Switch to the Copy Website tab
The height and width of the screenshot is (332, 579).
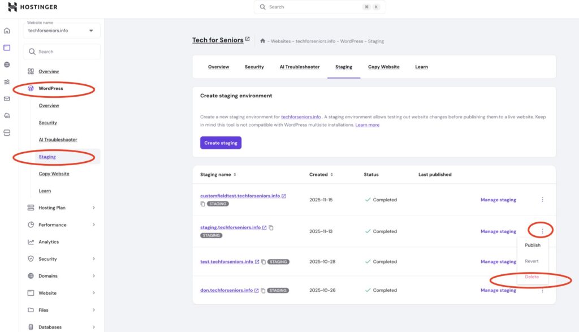pos(383,67)
